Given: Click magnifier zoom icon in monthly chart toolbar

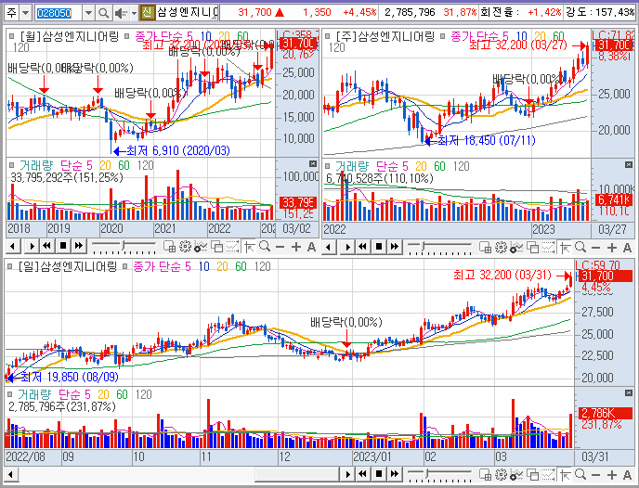Looking at the screenshot, I should click(265, 247).
